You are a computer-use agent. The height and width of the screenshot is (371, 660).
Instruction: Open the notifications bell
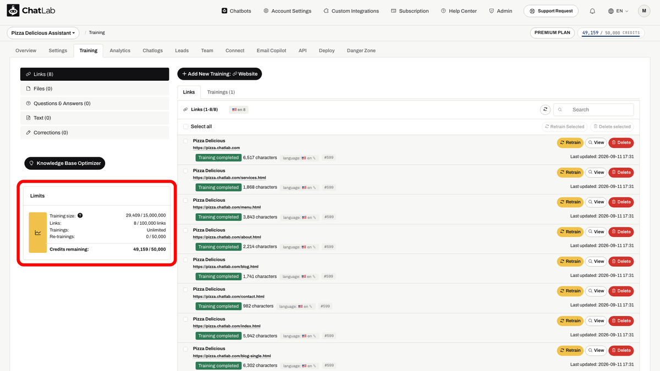[592, 11]
